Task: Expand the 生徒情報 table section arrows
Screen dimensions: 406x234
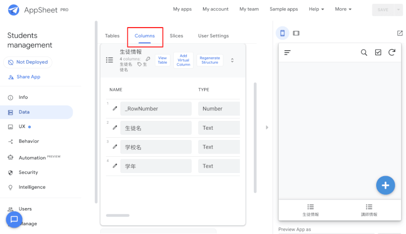Action: (232, 60)
